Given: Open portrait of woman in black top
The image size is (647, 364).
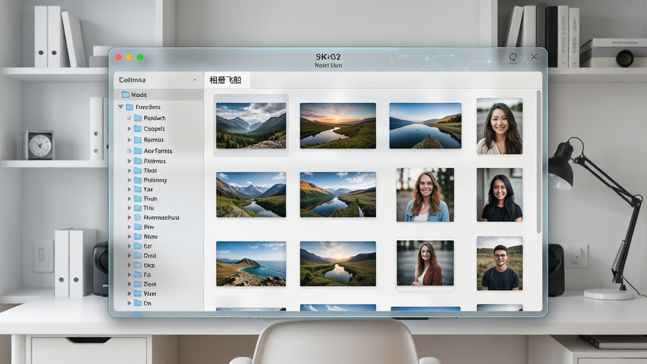Looking at the screenshot, I should point(500,195).
